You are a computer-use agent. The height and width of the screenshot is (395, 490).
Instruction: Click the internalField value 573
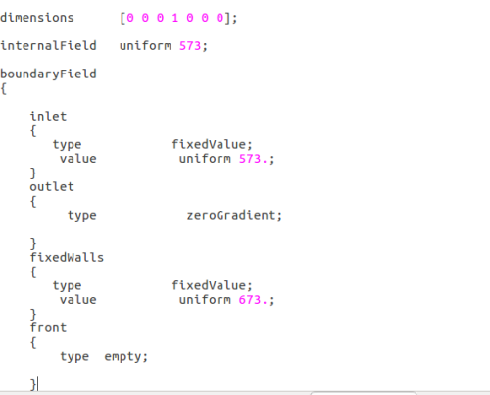point(190,46)
